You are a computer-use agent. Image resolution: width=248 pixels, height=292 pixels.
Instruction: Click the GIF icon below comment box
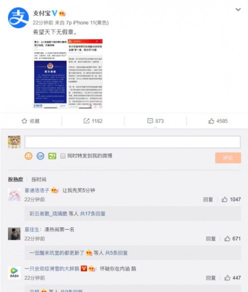40,156
